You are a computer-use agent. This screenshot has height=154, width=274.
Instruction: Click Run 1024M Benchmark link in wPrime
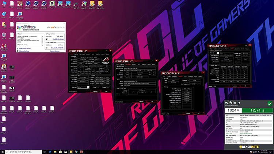pyautogui.click(x=57, y=47)
